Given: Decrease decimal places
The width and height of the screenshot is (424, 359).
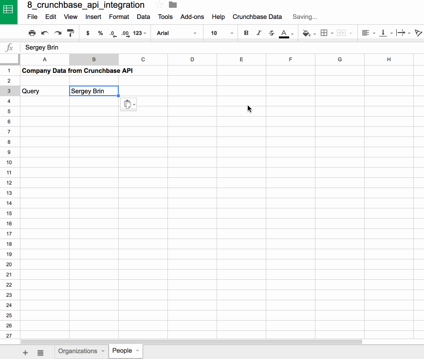Looking at the screenshot, I should [x=113, y=34].
